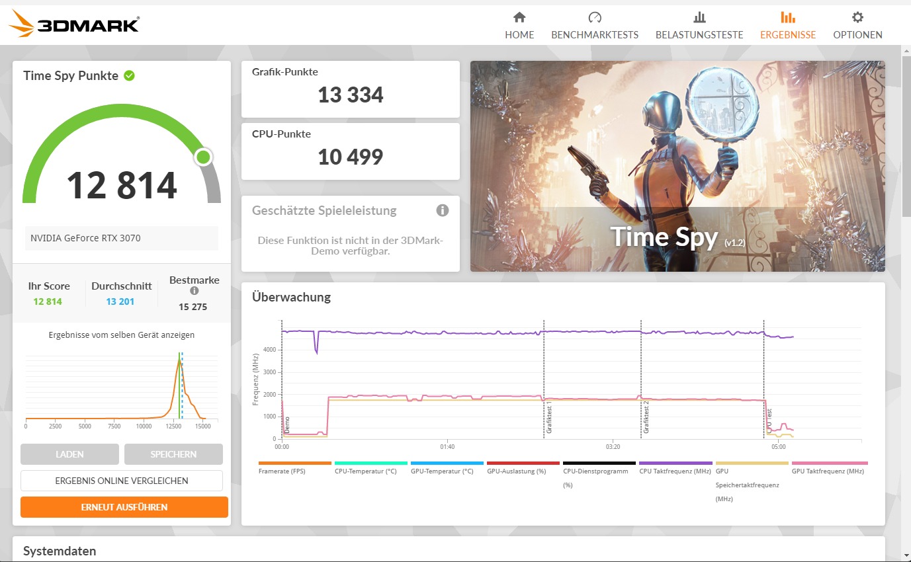This screenshot has height=562, width=911.
Task: Click the Grafik-Punkte score 13 334
Action: [x=351, y=95]
